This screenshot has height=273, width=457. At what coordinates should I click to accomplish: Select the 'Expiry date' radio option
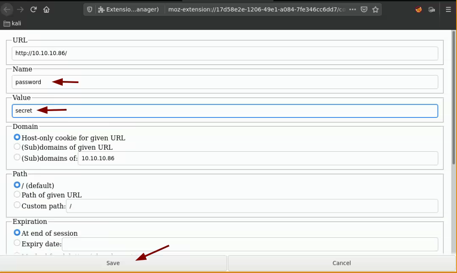17,242
